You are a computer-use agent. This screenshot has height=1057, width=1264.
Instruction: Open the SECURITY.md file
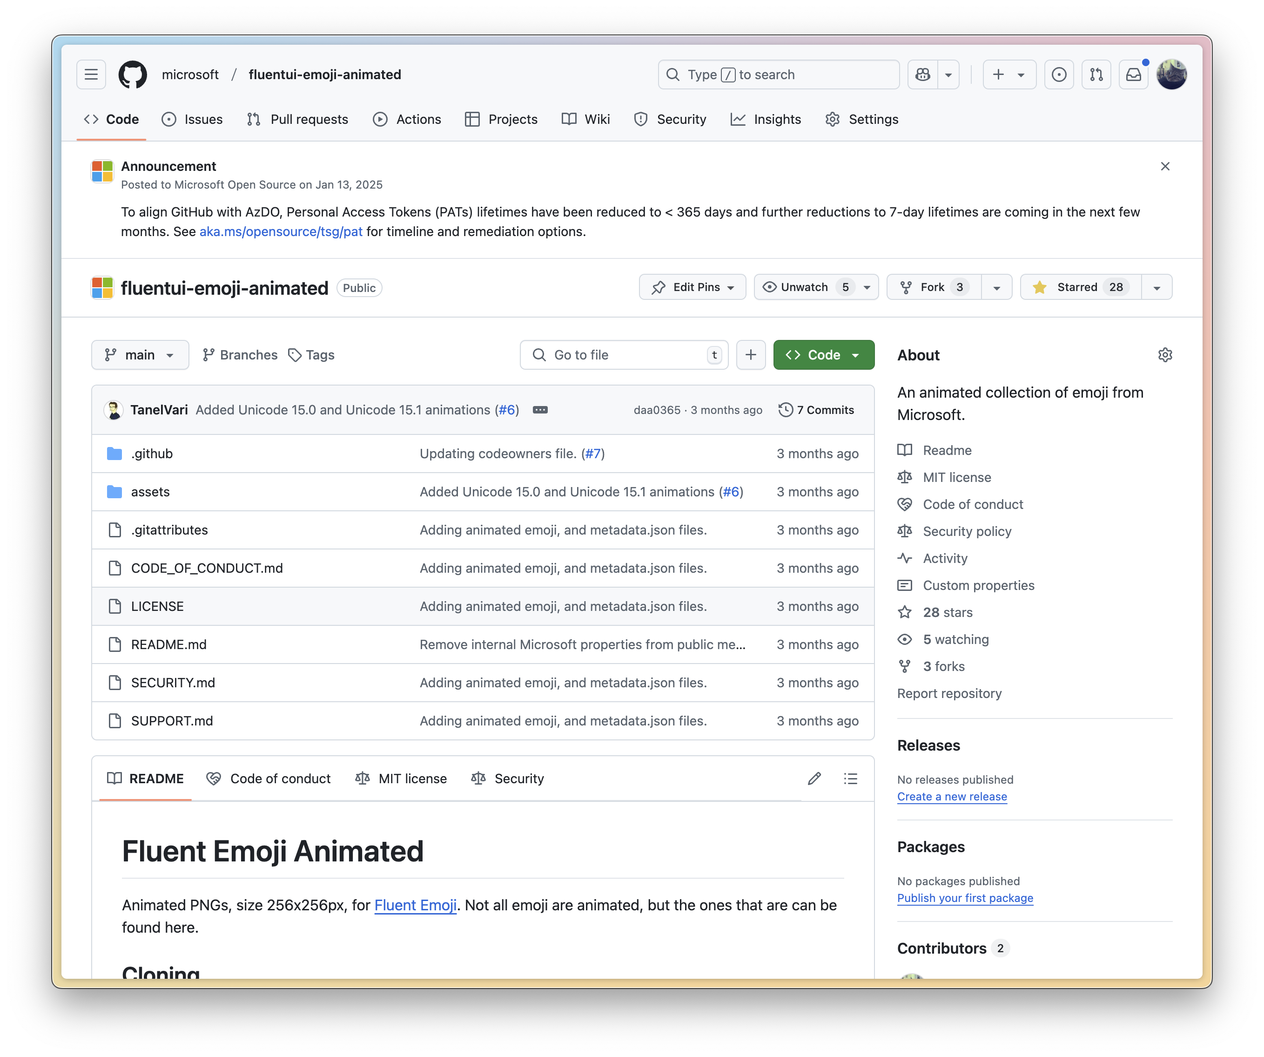click(173, 683)
